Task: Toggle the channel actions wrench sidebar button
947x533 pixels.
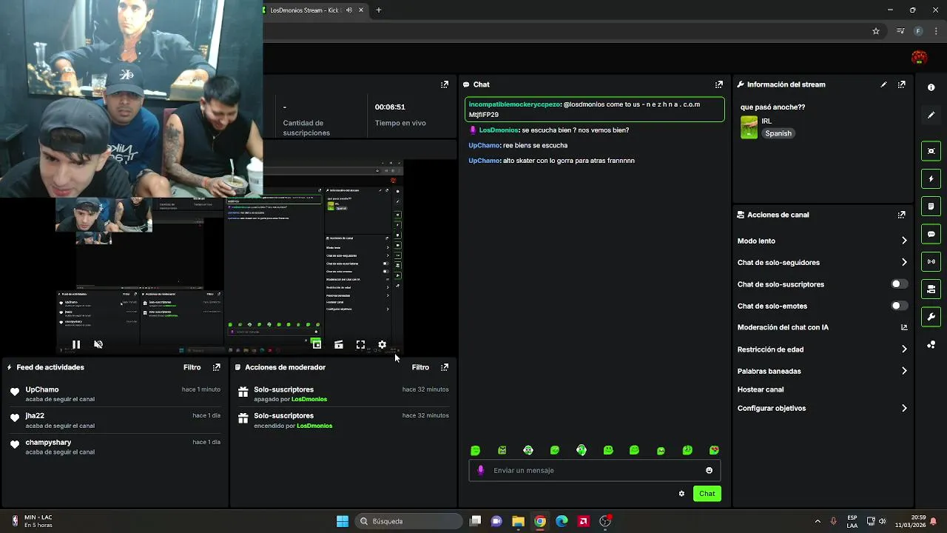Action: [x=931, y=317]
